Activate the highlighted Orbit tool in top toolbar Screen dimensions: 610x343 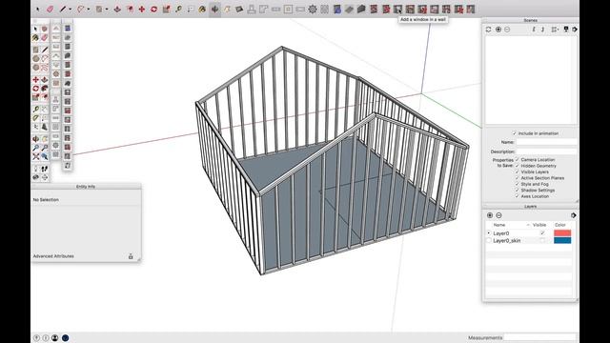[214, 9]
